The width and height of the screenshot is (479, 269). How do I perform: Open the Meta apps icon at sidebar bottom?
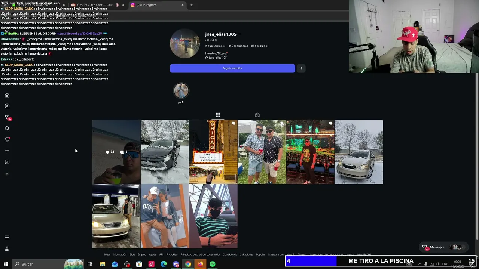(x=7, y=249)
